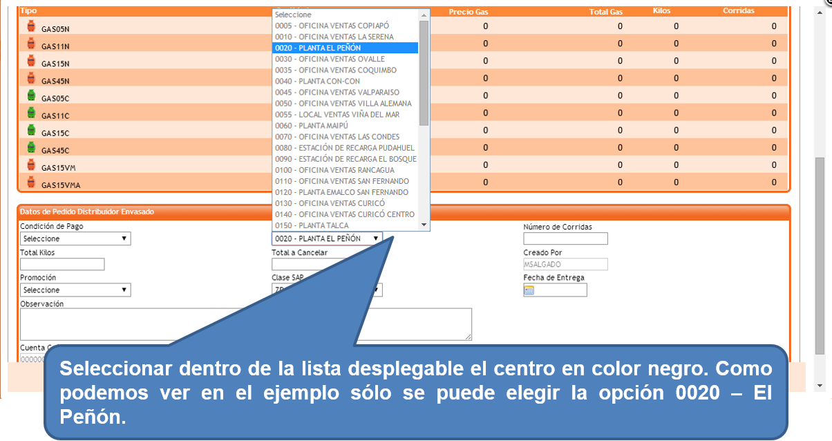Viewport: 832px width, 441px height.
Task: Click the green cylinder icon for GAS45C
Action: (31, 147)
